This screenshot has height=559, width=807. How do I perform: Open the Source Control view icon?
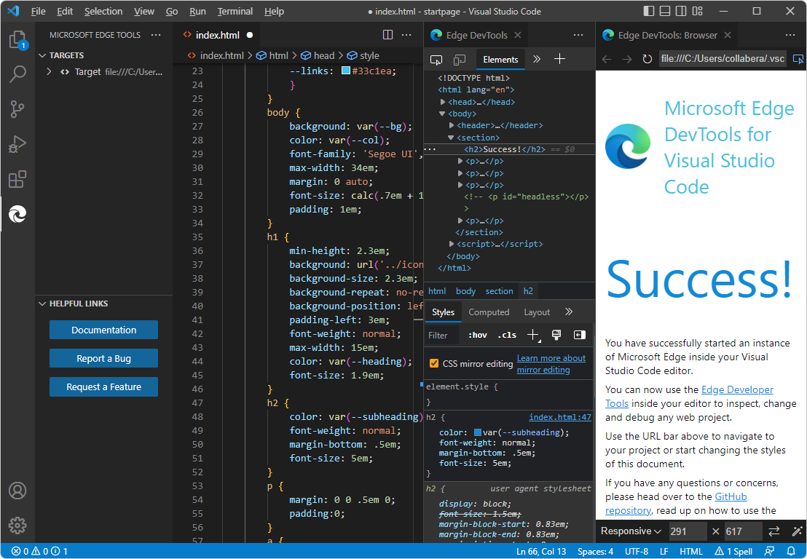pos(17,110)
